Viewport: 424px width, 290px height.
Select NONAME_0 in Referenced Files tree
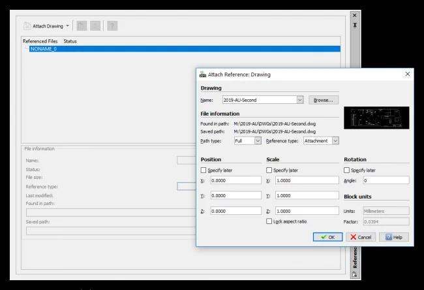(43, 49)
